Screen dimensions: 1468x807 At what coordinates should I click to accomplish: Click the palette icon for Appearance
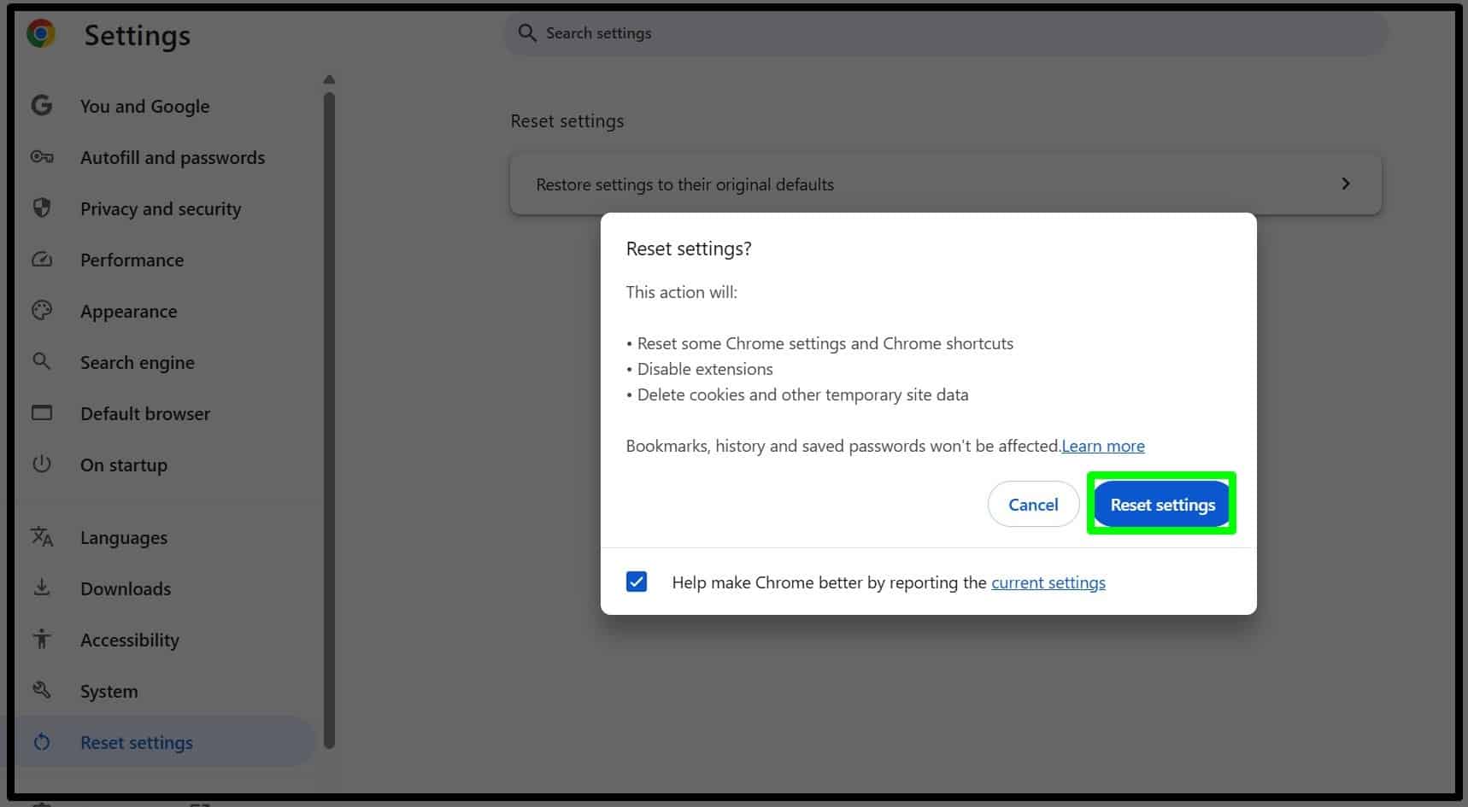pos(42,310)
